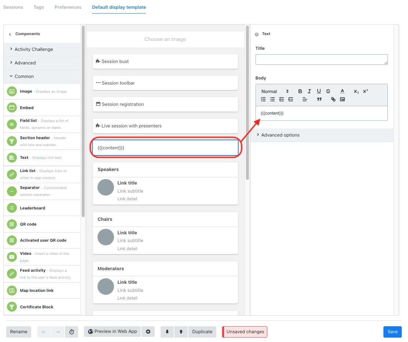Image resolution: width=408 pixels, height=342 pixels.
Task: Select the Field list component
Action: pos(42,124)
